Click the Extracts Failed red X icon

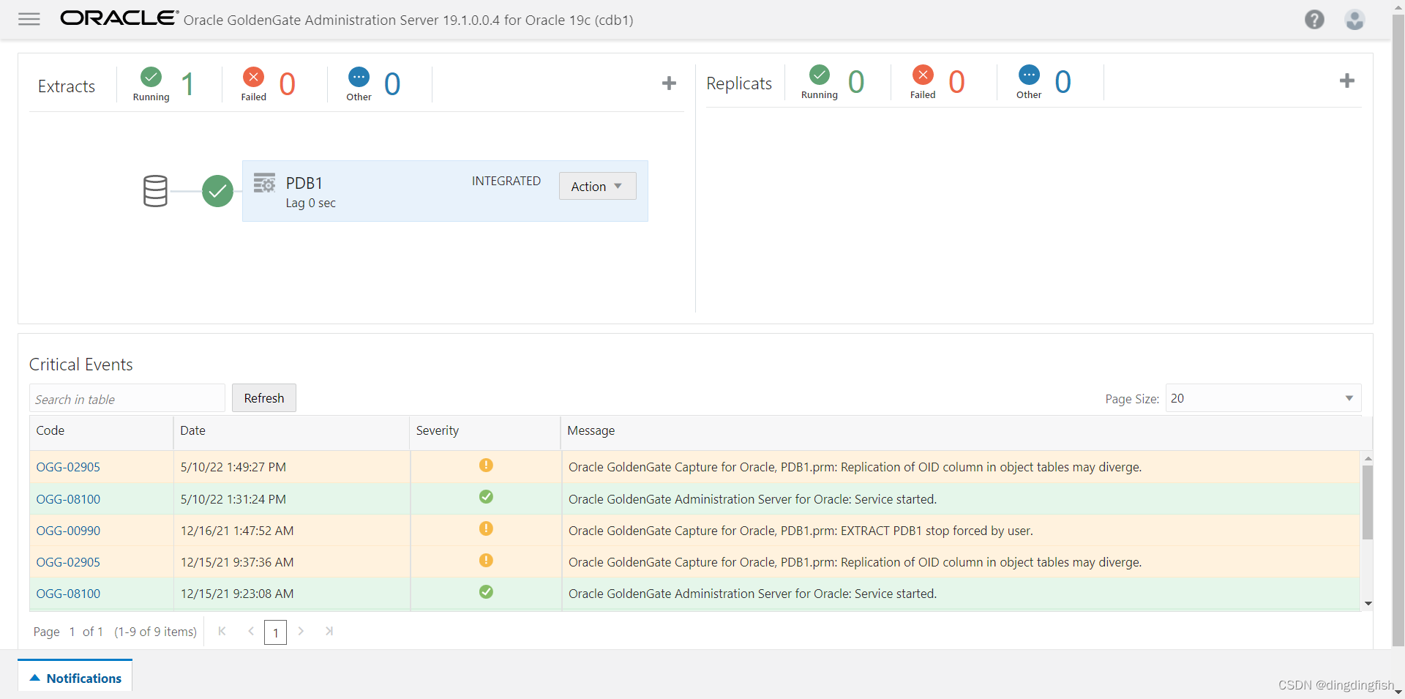pyautogui.click(x=253, y=77)
